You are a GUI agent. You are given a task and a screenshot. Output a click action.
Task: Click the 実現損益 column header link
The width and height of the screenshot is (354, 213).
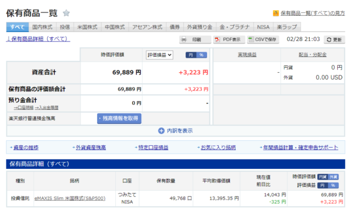tap(247, 55)
